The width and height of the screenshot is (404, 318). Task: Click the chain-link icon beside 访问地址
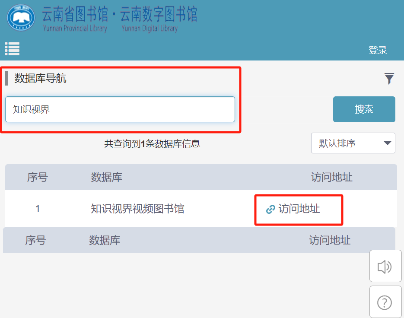[271, 208]
